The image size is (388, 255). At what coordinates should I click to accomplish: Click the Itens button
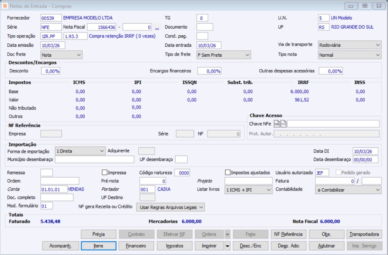click(x=98, y=246)
